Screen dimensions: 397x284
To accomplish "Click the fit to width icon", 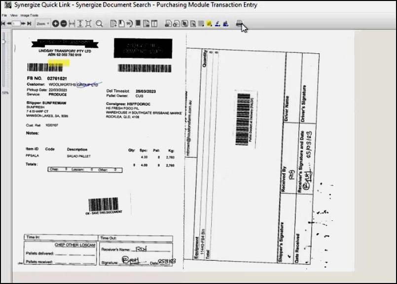I will (72, 23).
